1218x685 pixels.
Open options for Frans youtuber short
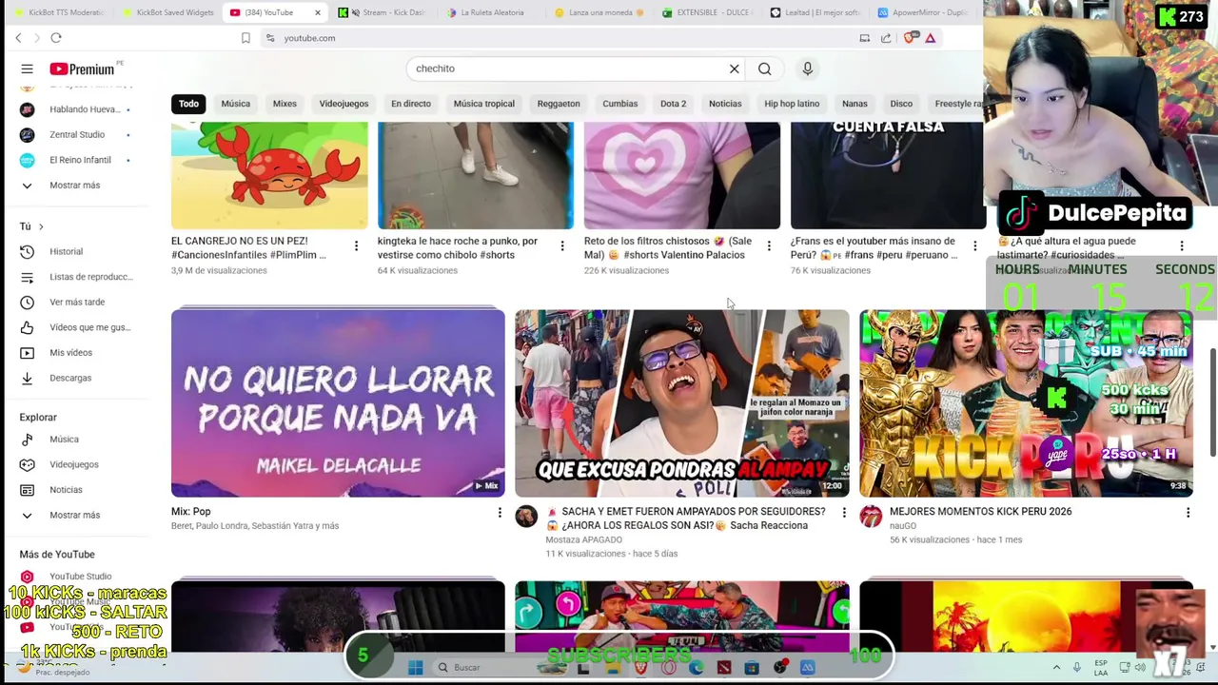tap(974, 246)
